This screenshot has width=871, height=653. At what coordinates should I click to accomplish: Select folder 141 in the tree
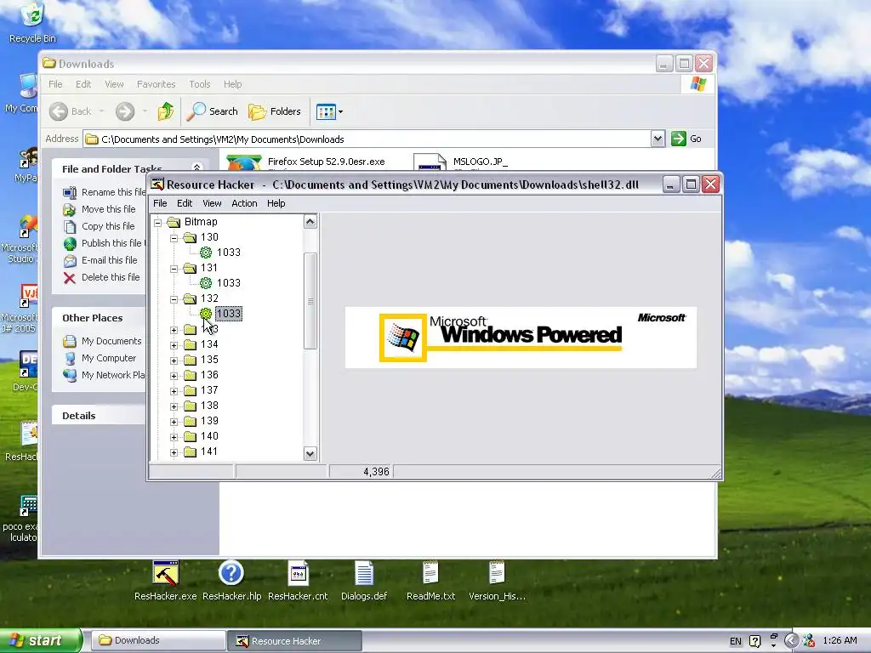tap(209, 451)
